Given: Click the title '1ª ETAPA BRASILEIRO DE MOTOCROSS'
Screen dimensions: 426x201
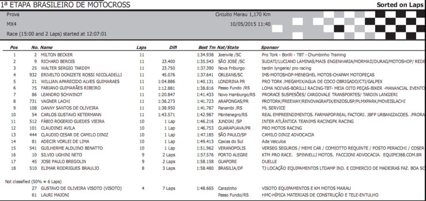Looking at the screenshot, I should (x=65, y=4).
